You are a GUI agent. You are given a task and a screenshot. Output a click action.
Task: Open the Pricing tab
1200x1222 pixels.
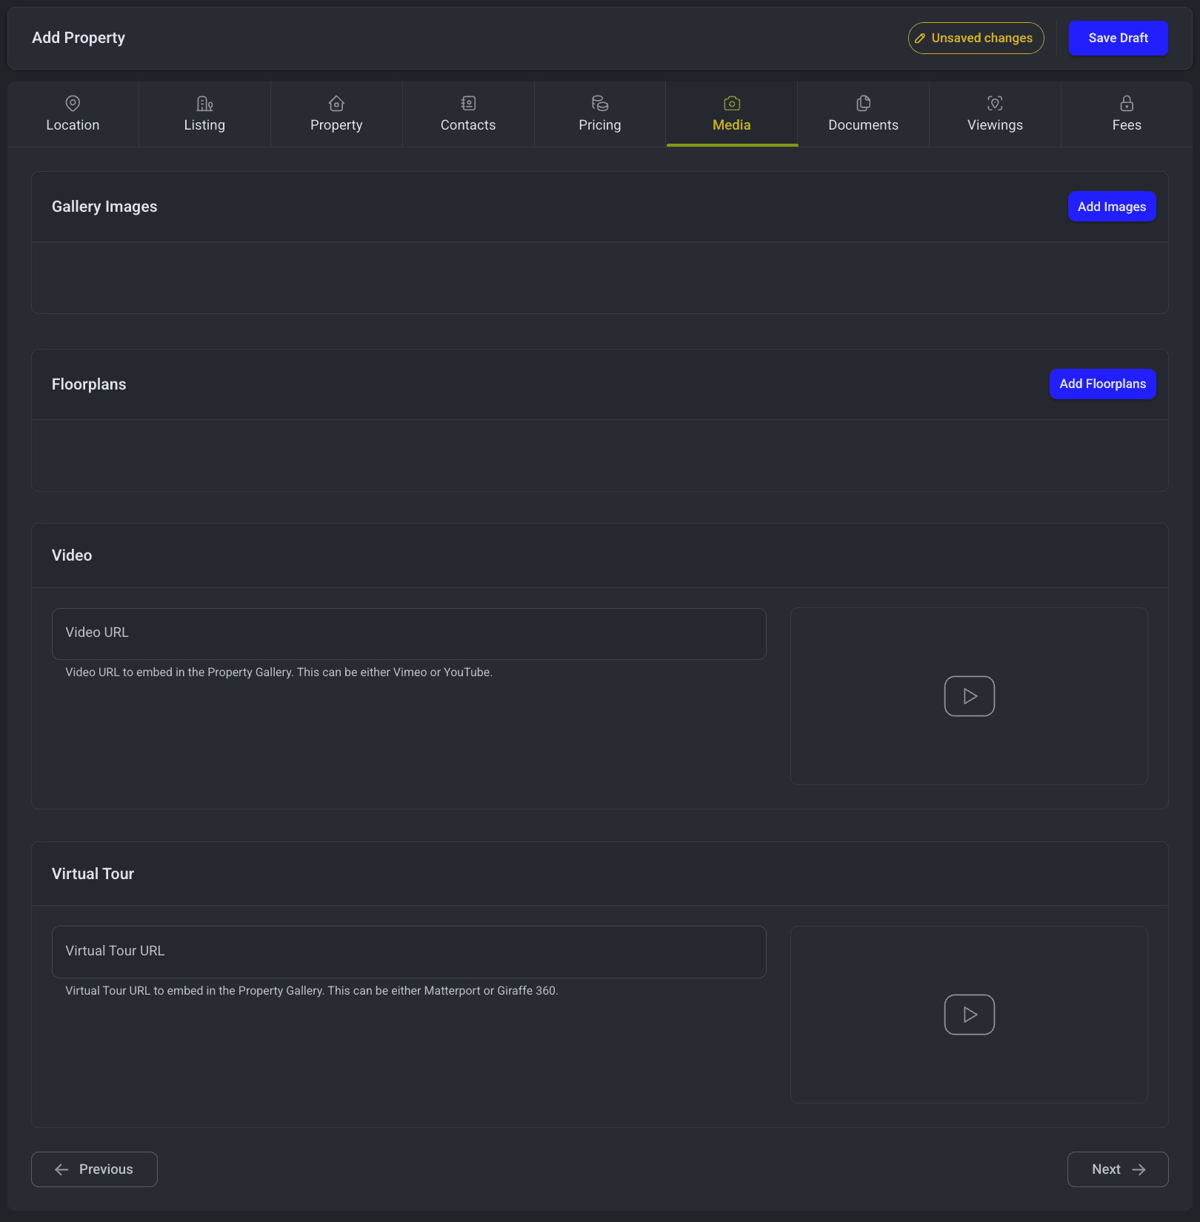600,115
